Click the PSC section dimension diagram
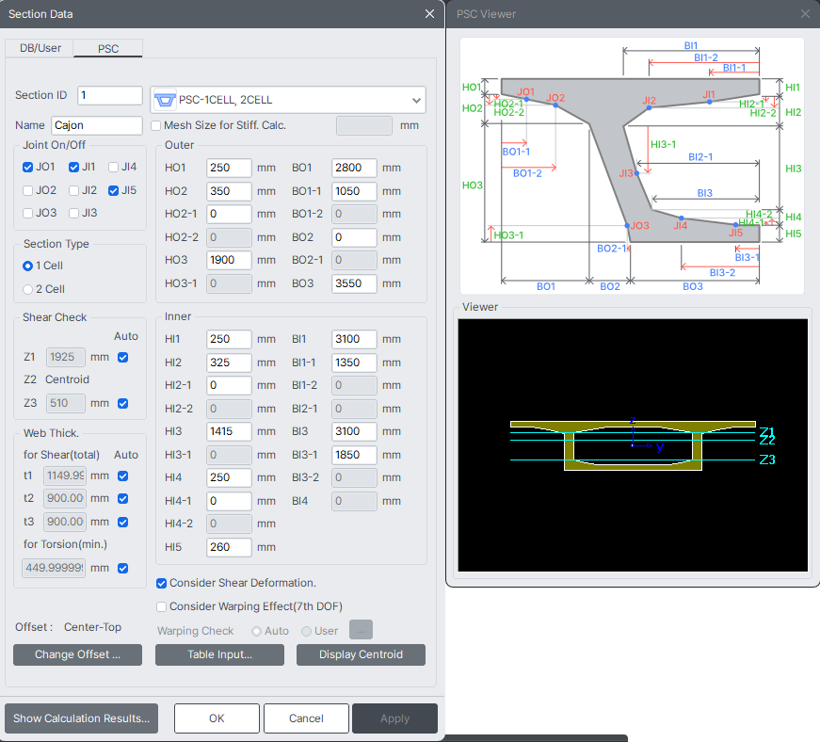The image size is (820, 742). pyautogui.click(x=632, y=165)
